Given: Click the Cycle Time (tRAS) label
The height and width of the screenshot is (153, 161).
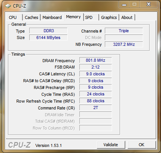Looking at the screenshot, I should coord(58,94).
